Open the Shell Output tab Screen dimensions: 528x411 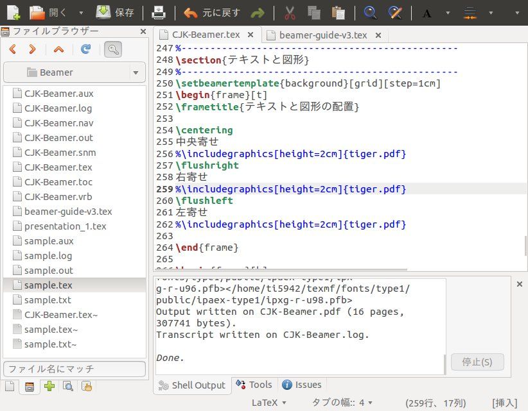(192, 385)
